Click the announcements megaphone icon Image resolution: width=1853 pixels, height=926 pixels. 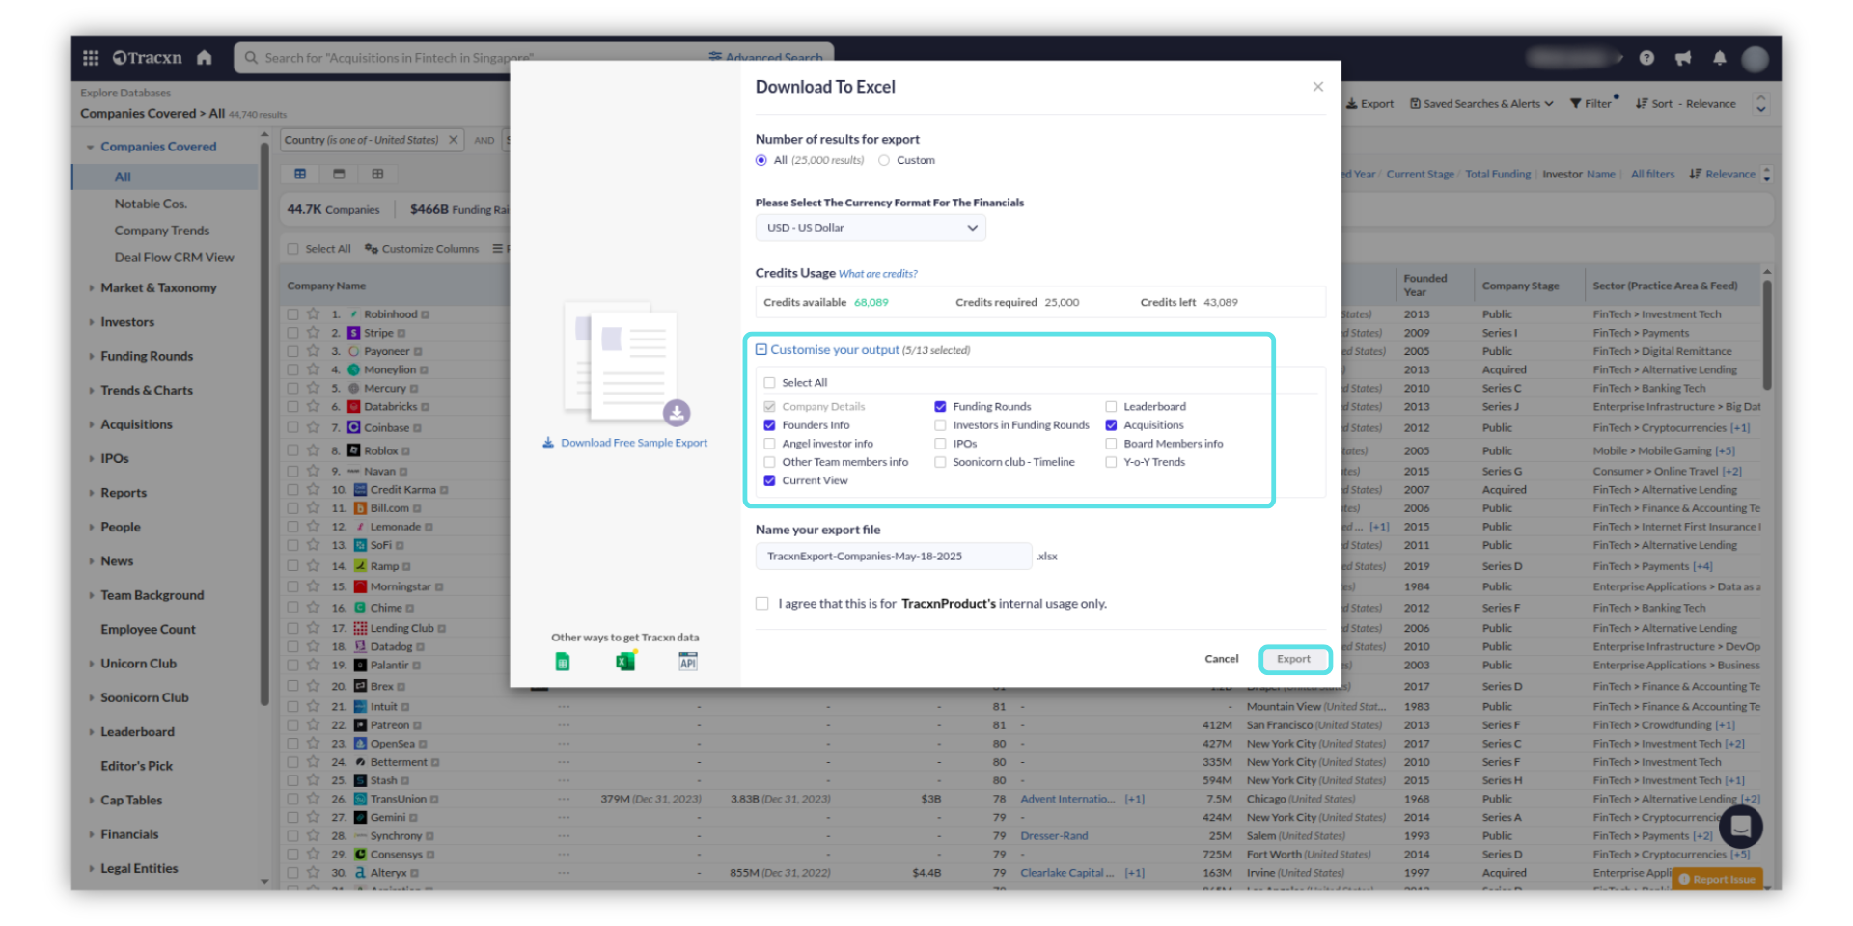(x=1683, y=58)
